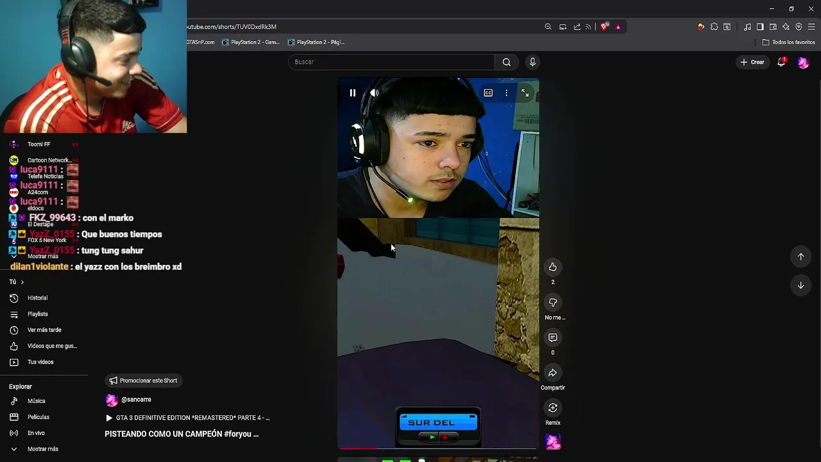
Task: Mute the Short with the speaker icon
Action: click(x=374, y=93)
